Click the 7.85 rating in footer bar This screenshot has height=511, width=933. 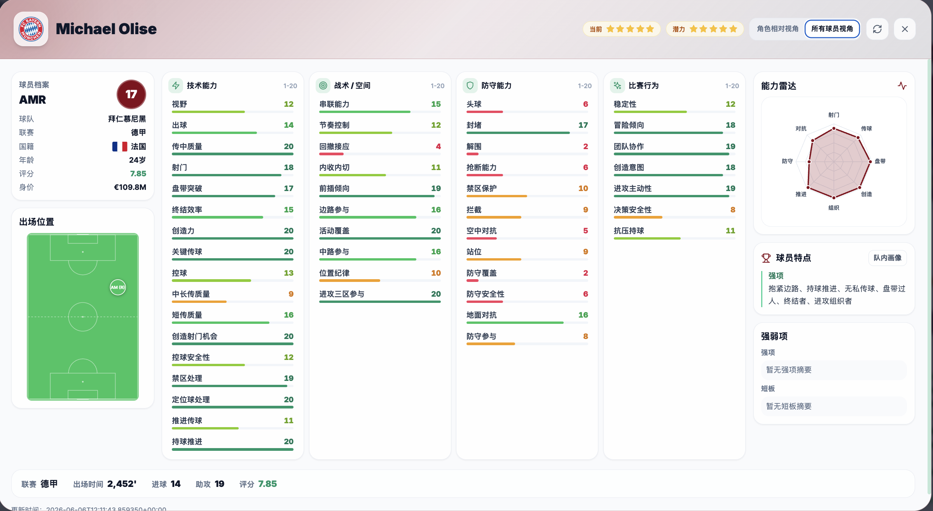point(267,484)
